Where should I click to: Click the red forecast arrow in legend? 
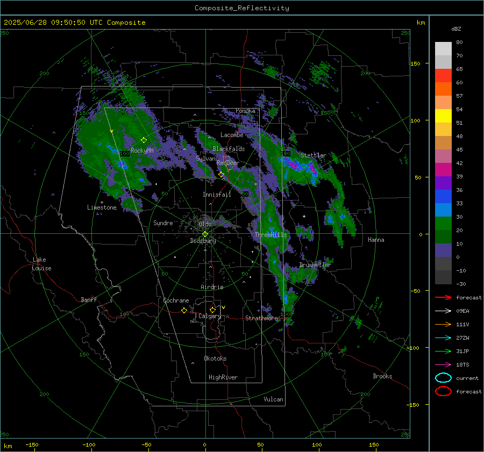(x=443, y=297)
